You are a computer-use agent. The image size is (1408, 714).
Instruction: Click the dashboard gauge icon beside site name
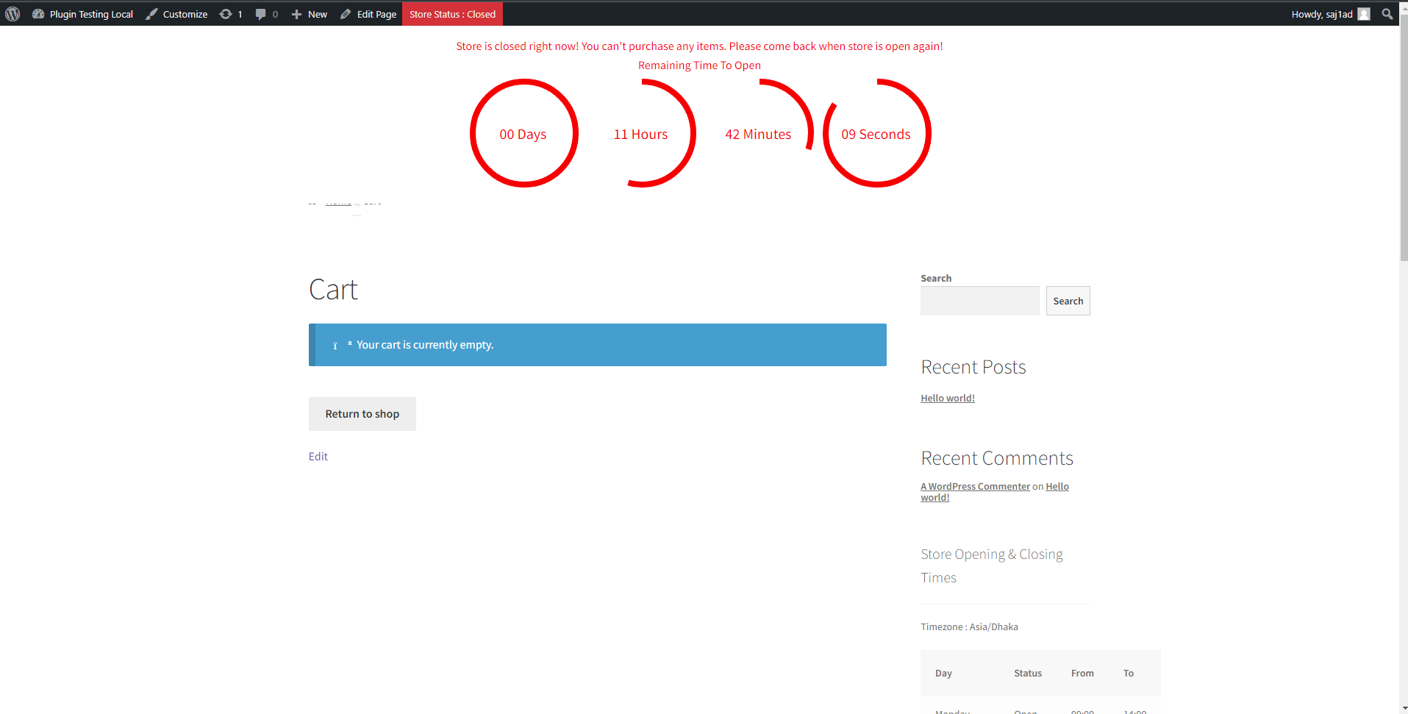click(x=38, y=14)
